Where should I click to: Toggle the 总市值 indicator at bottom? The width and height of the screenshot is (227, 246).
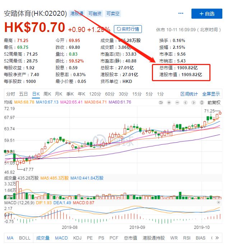pyautogui.click(x=130, y=238)
